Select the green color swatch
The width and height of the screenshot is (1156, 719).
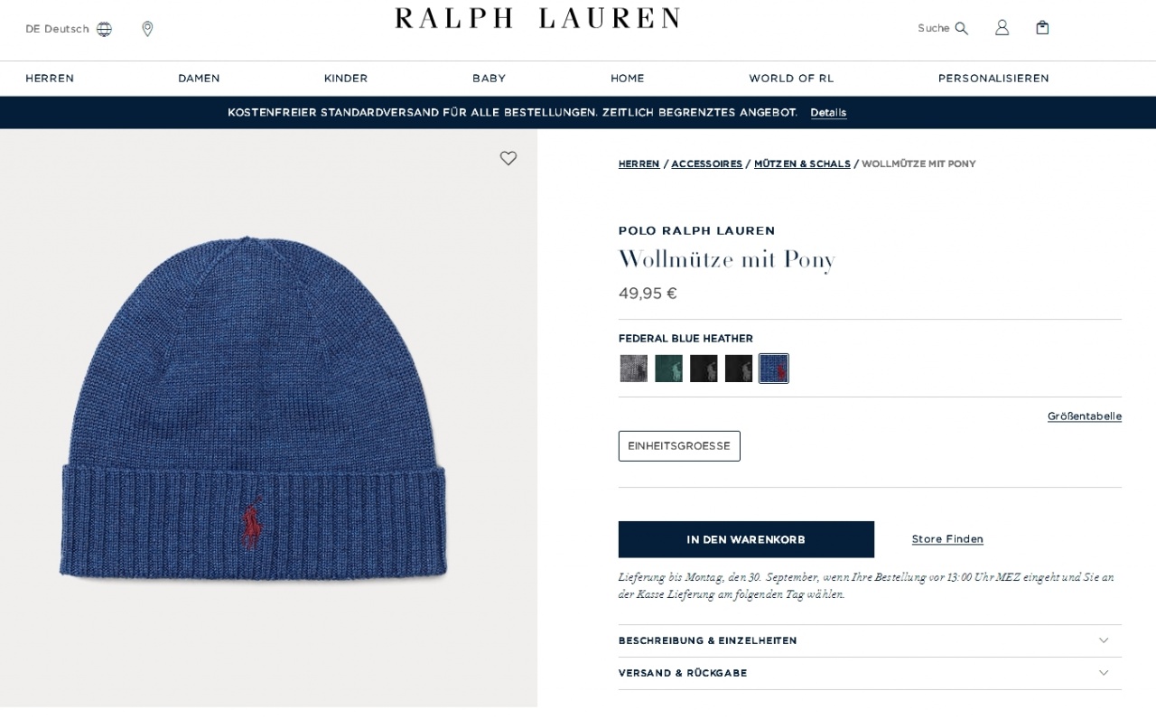pos(668,369)
